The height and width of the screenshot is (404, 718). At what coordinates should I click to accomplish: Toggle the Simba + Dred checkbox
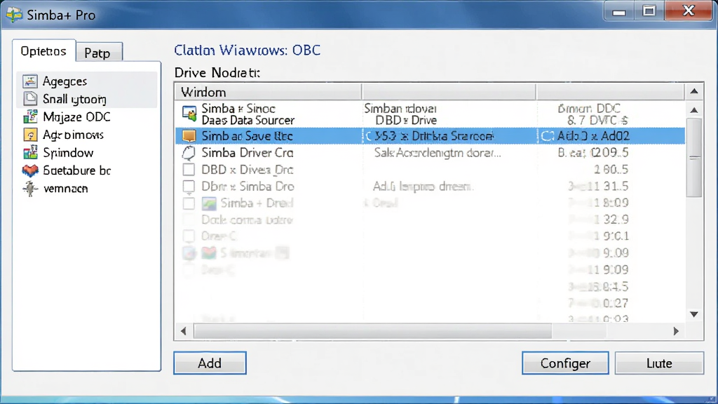click(189, 203)
